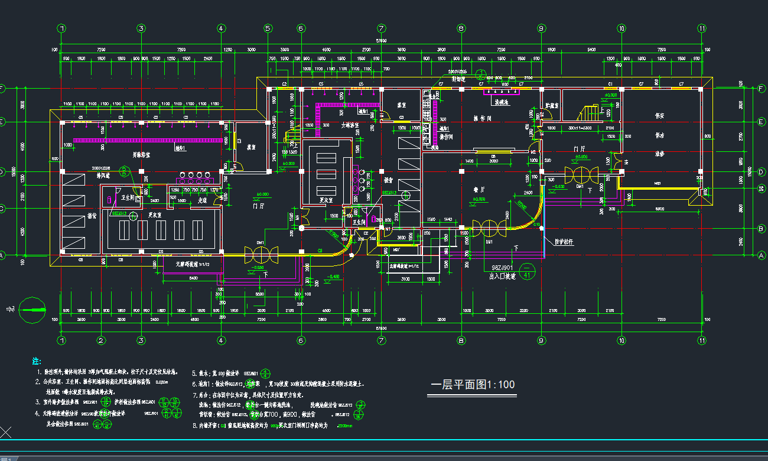Select the drawing title 一层平面图1:100
Screen dimensions: 768x461
coord(473,385)
